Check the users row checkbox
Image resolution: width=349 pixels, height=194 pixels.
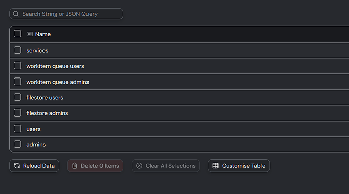pos(17,129)
